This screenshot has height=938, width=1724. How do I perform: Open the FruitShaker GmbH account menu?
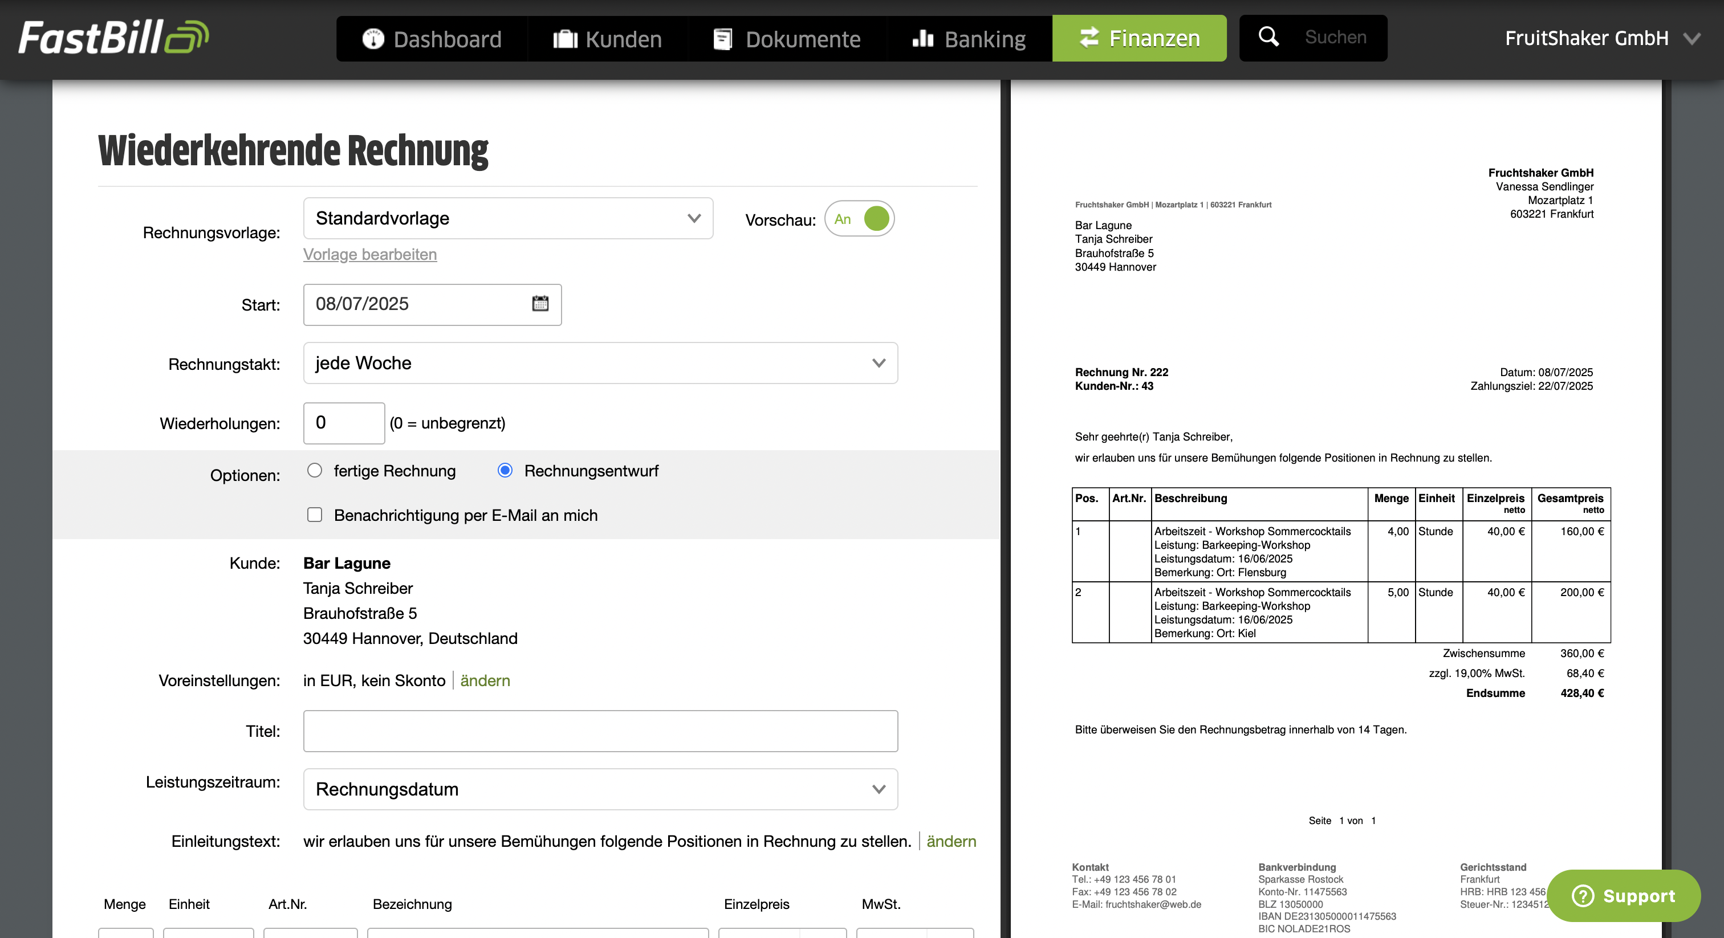(1602, 38)
